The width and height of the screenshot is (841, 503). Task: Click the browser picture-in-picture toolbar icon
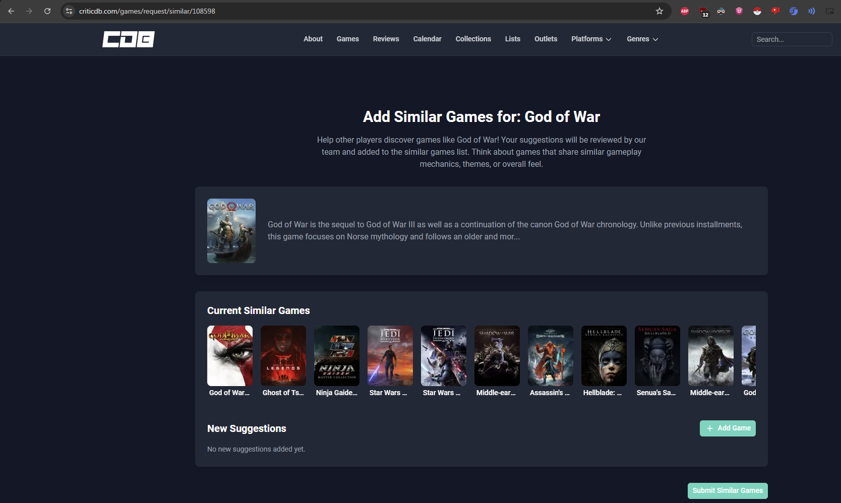(830, 11)
